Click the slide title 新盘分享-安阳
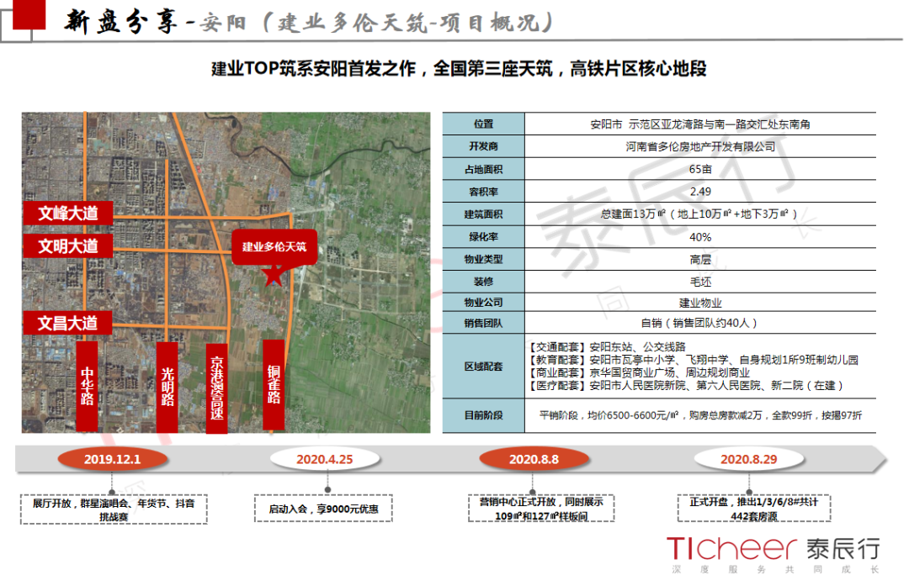 click(309, 22)
